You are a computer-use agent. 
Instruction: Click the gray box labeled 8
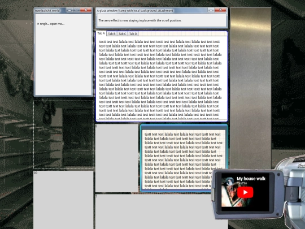[117, 158]
